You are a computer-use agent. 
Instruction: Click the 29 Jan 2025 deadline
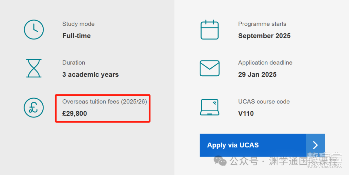tap(257, 74)
